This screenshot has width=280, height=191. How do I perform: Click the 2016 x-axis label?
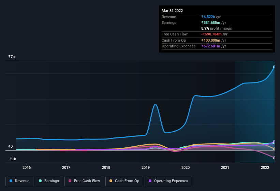point(26,167)
